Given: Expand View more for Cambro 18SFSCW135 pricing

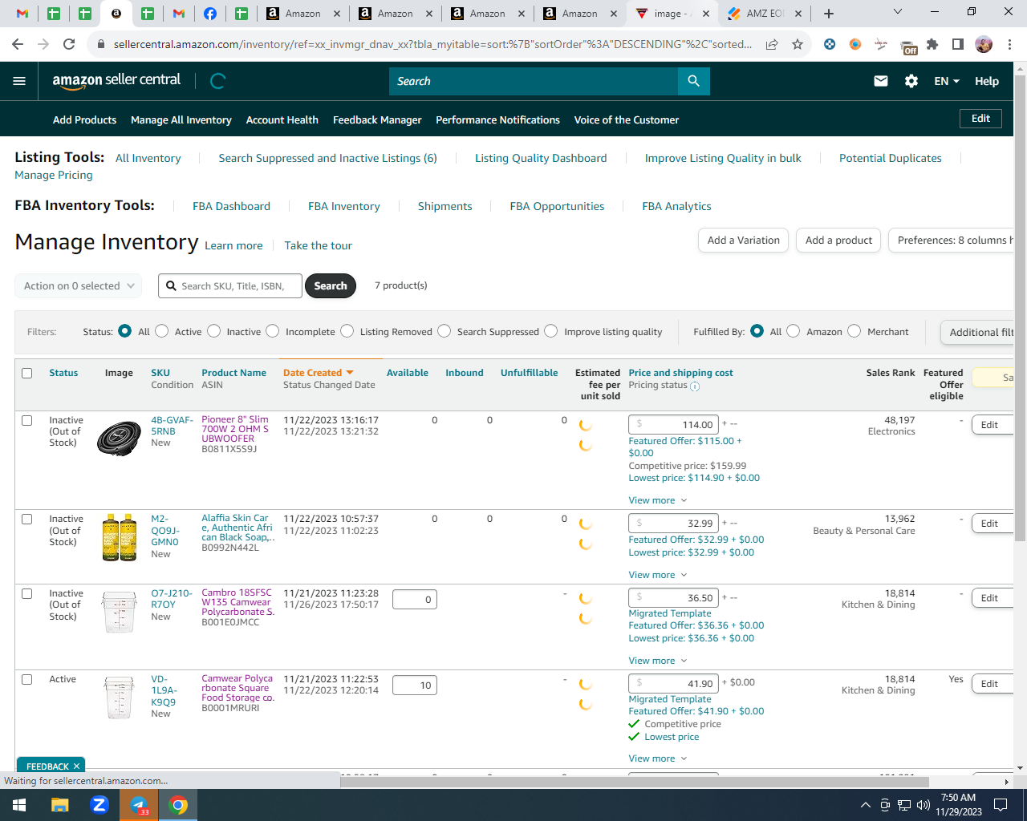Looking at the screenshot, I should pos(658,661).
